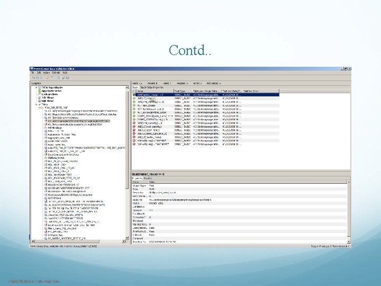Screen dimensions: 381x286
Task: Select the highlighted 401 table tree item
Action: click(79, 121)
